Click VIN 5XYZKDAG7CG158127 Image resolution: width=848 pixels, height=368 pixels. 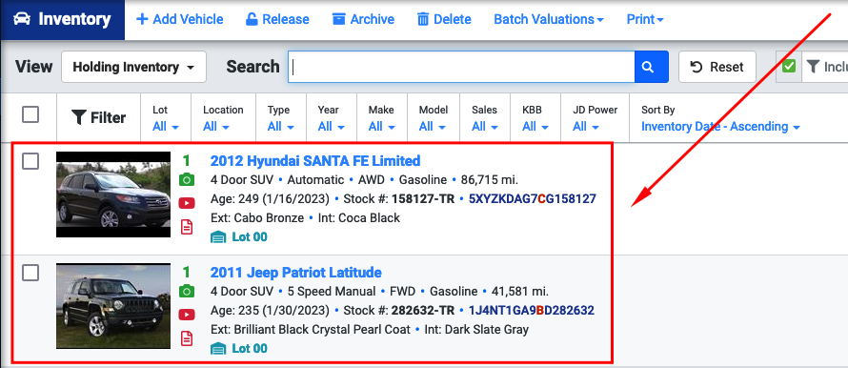(533, 198)
